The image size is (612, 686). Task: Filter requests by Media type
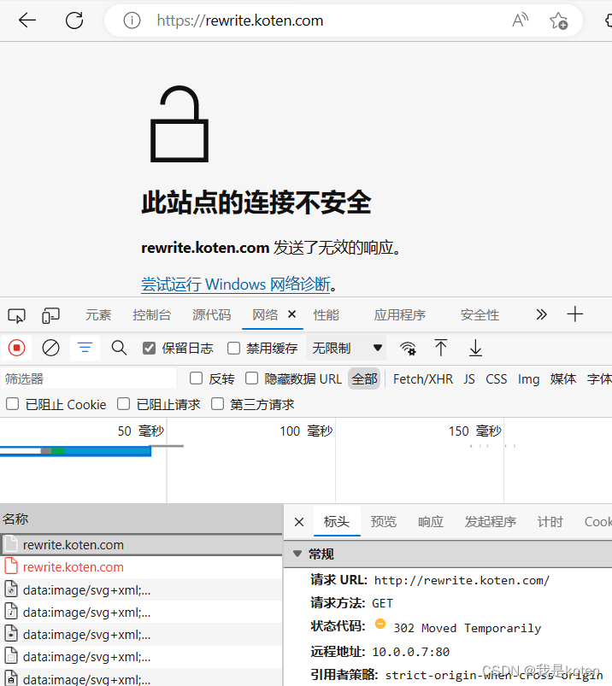click(563, 378)
